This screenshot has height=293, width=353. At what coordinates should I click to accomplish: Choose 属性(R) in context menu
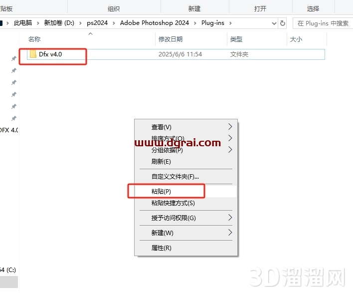(186, 248)
